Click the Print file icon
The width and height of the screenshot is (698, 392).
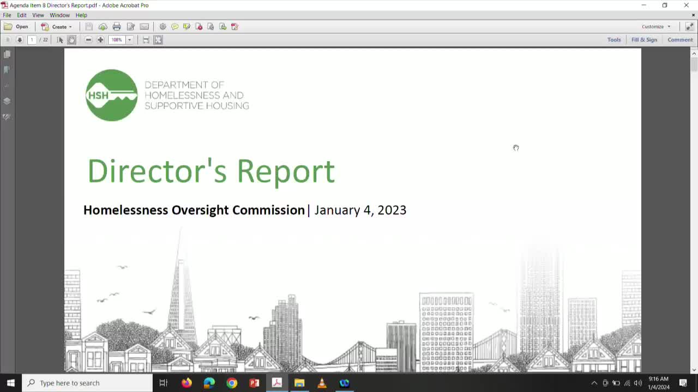coord(117,27)
